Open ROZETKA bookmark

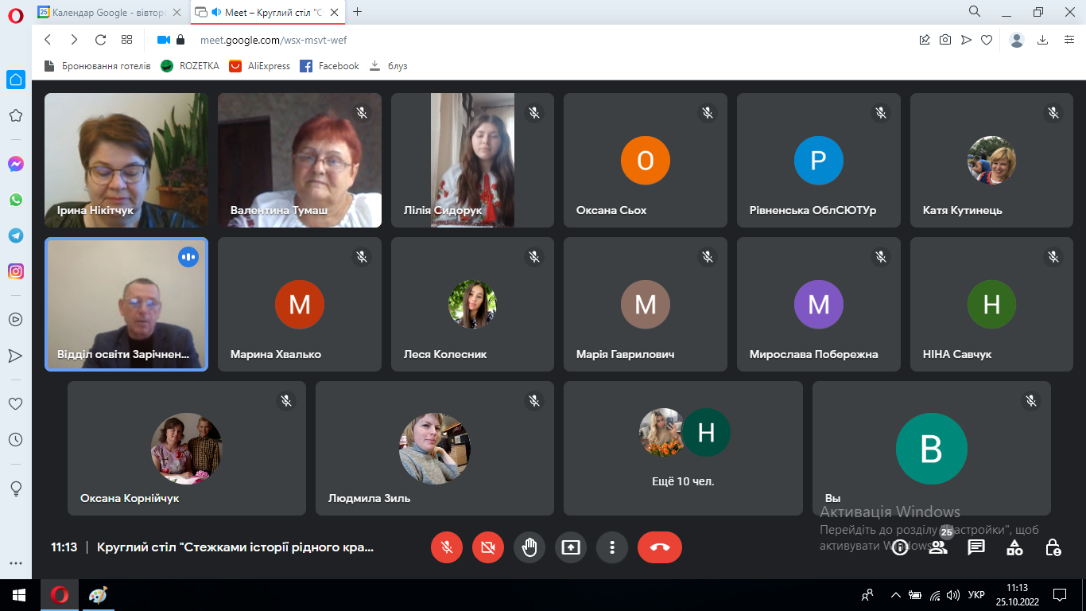190,66
